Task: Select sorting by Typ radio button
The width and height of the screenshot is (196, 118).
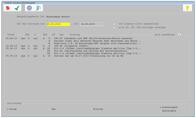Action: [x=50, y=109]
